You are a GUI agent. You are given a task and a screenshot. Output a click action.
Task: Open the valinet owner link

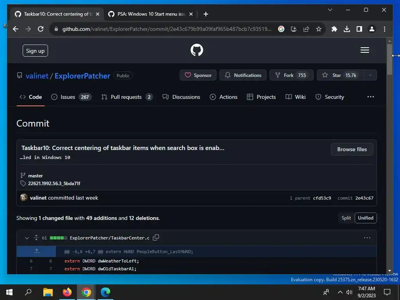tap(37, 76)
